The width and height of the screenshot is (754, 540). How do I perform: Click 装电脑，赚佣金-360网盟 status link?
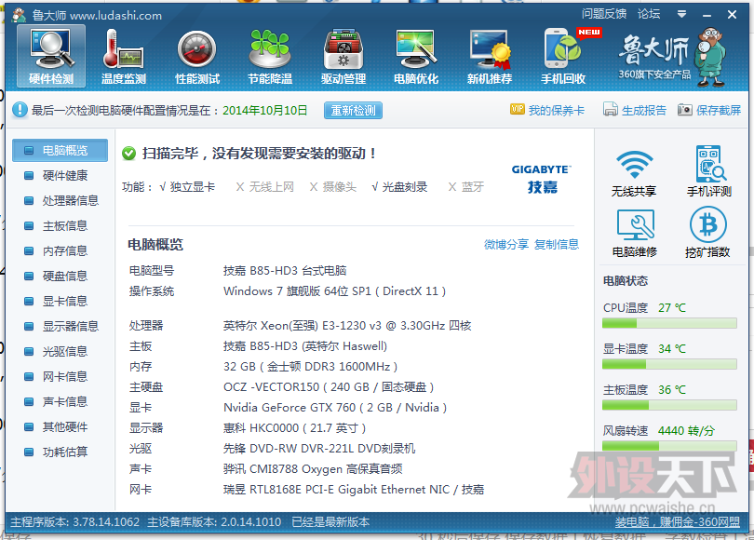(677, 522)
